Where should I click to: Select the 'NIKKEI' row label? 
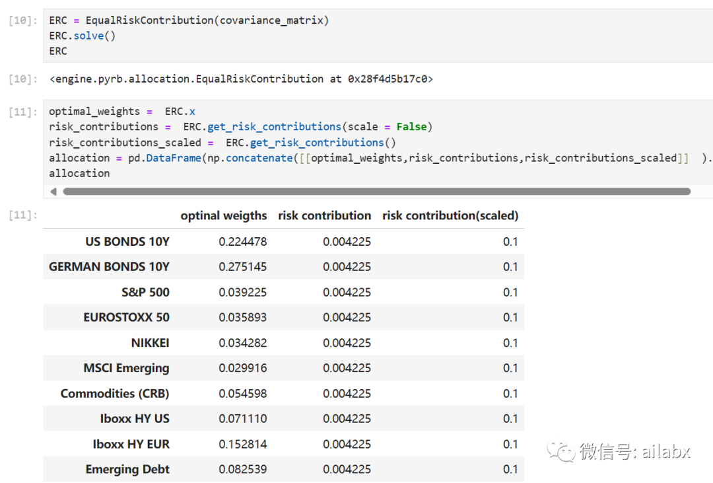(150, 343)
